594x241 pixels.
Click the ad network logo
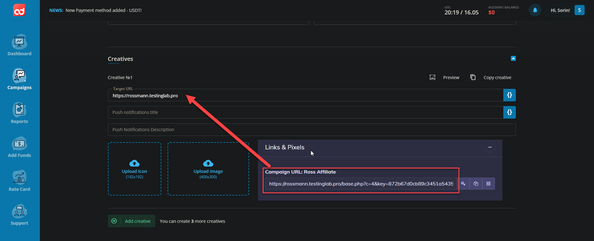coord(19,10)
